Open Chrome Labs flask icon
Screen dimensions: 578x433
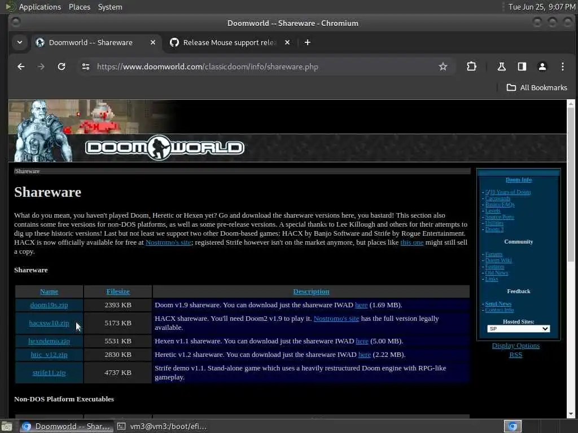pos(501,67)
